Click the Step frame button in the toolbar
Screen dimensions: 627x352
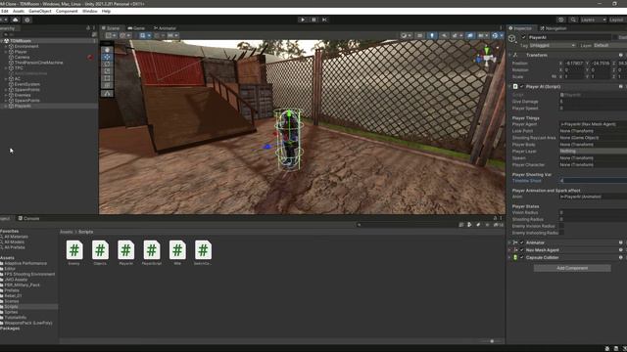pyautogui.click(x=324, y=20)
